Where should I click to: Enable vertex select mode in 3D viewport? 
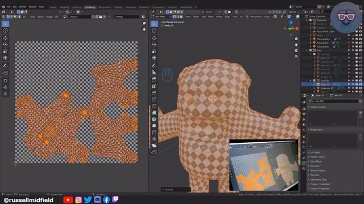pyautogui.click(x=174, y=16)
